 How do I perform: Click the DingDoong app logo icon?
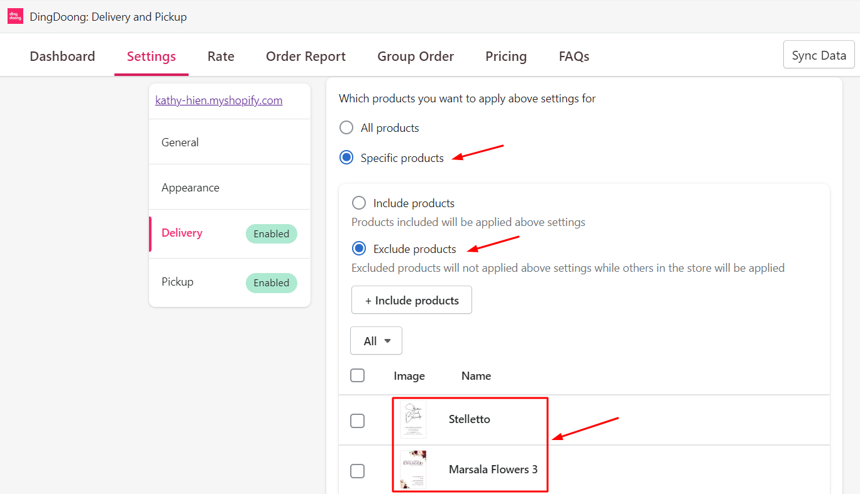pos(15,16)
